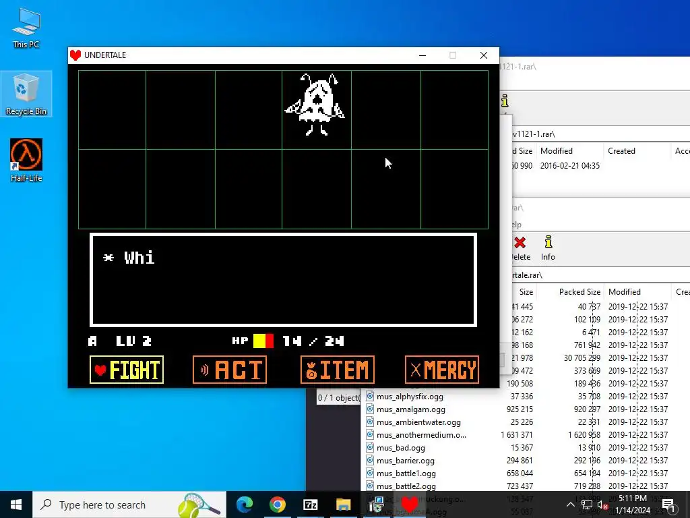Viewport: 690px width, 518px height.
Task: Select the Half-Life desktop shortcut
Action: [26, 161]
